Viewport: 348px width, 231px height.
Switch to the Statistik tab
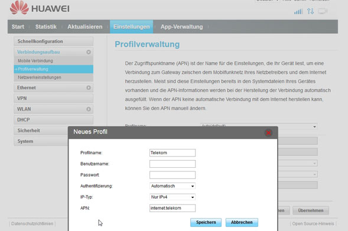click(x=45, y=27)
